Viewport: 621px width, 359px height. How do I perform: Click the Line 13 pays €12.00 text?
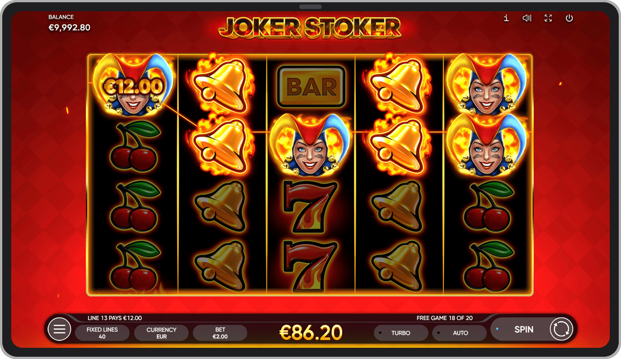click(114, 318)
